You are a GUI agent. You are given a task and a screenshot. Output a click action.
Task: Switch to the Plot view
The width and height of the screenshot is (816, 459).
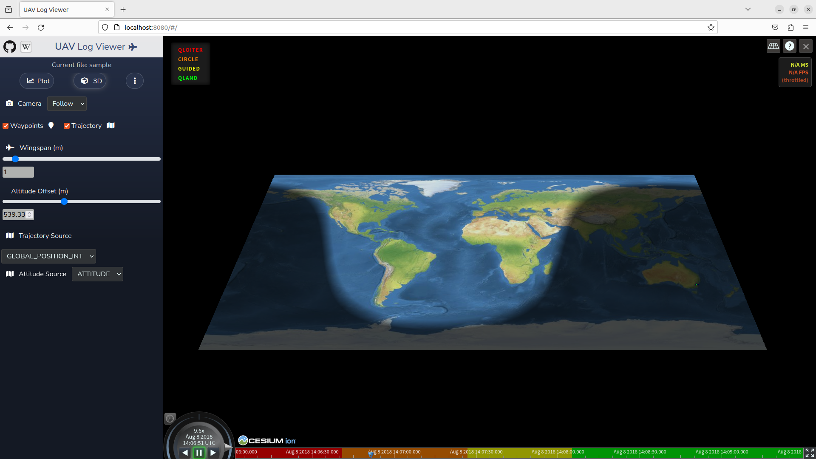click(x=37, y=81)
